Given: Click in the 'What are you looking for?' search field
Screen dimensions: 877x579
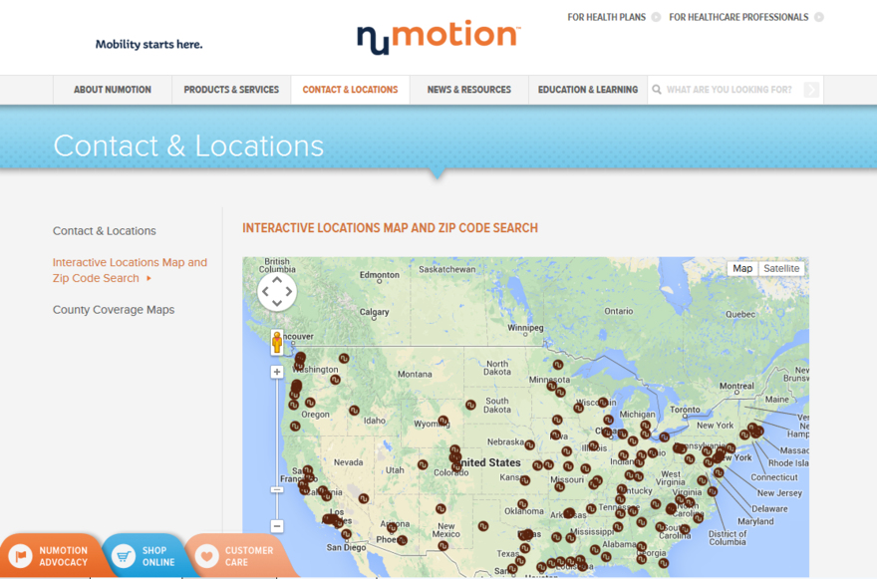Looking at the screenshot, I should (729, 90).
